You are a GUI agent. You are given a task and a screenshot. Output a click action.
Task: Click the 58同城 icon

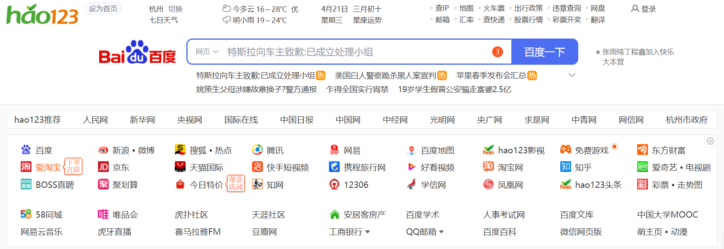[x=26, y=214]
